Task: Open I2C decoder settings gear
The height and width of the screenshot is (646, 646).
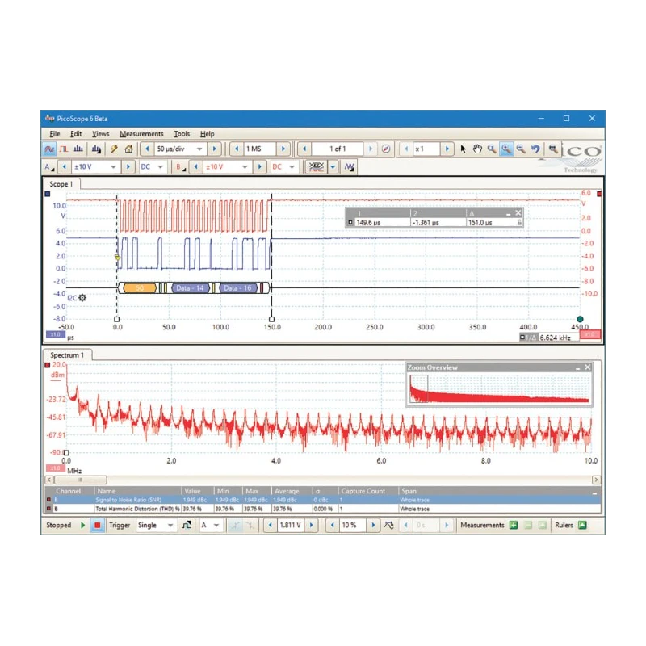Action: (x=82, y=298)
